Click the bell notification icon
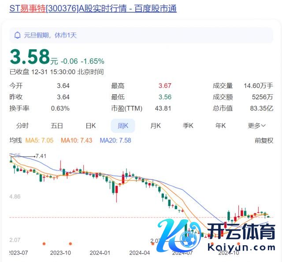The image size is (282, 262). [x=18, y=35]
